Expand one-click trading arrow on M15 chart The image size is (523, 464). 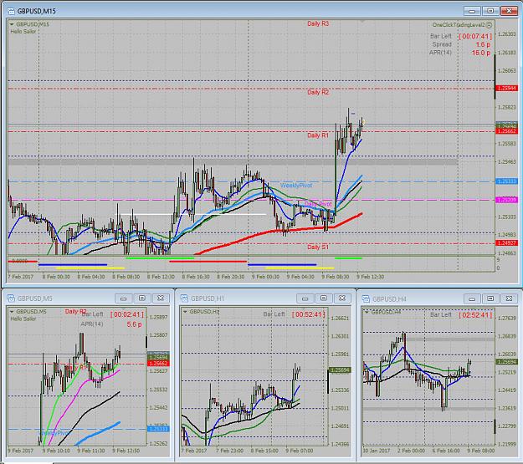[x=12, y=24]
